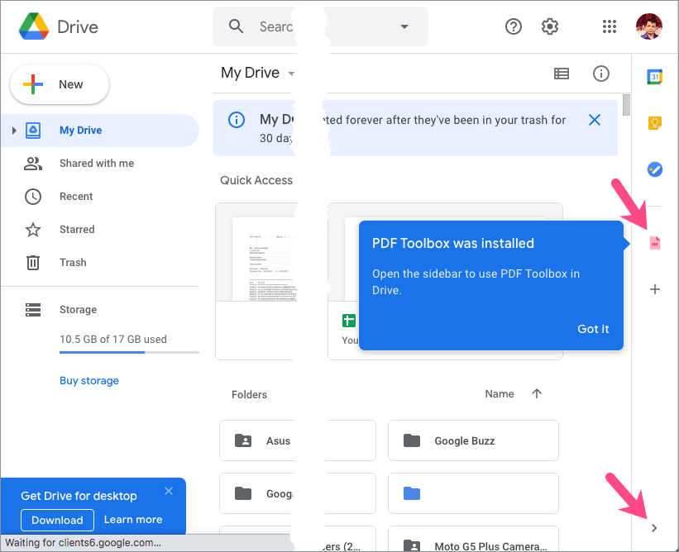Open the PDF Toolbox add-on icon
Screen dimensions: 679x552
point(654,243)
